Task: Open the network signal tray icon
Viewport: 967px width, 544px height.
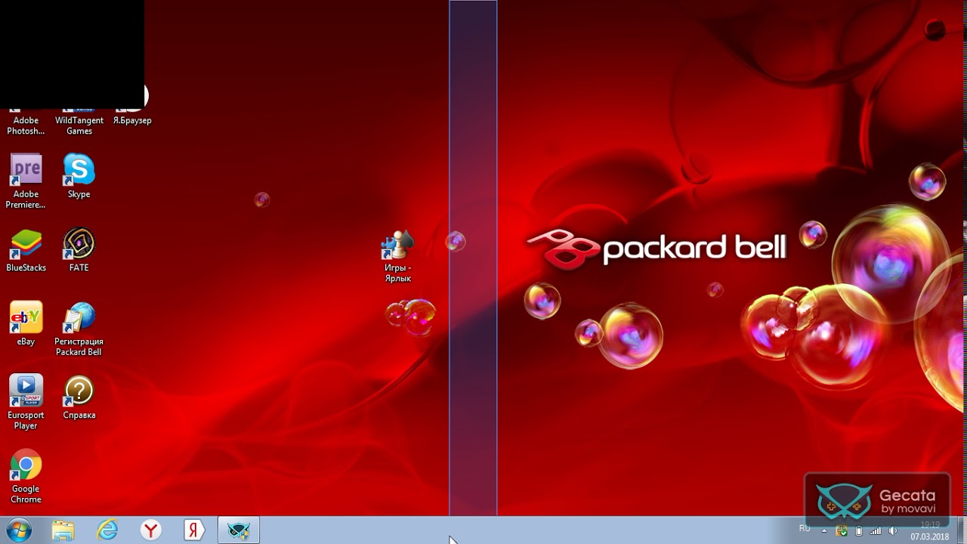Action: tap(876, 531)
